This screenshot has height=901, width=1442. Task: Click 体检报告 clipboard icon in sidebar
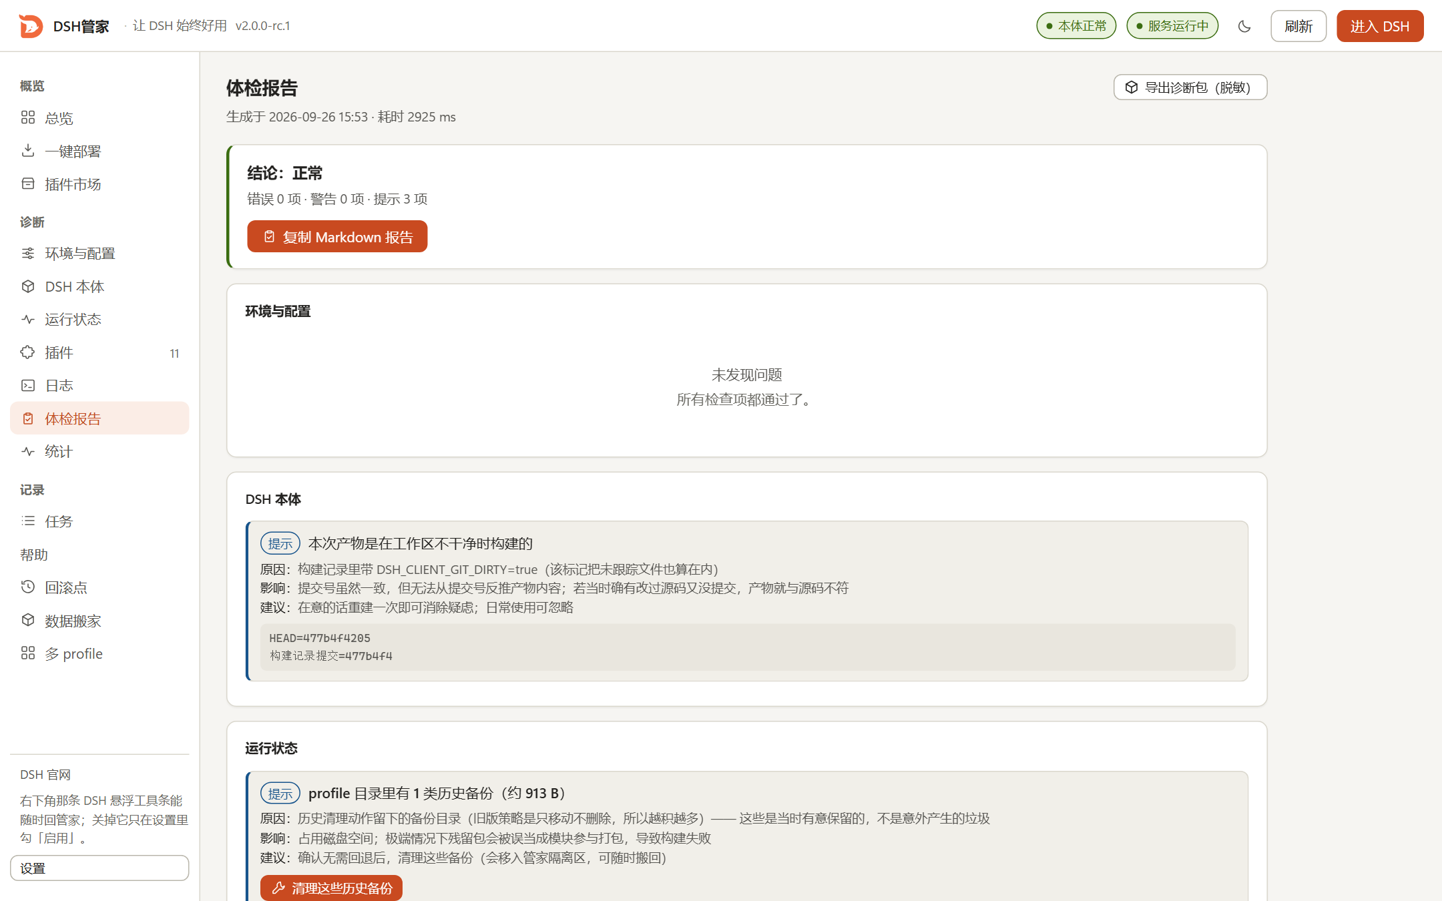(28, 418)
